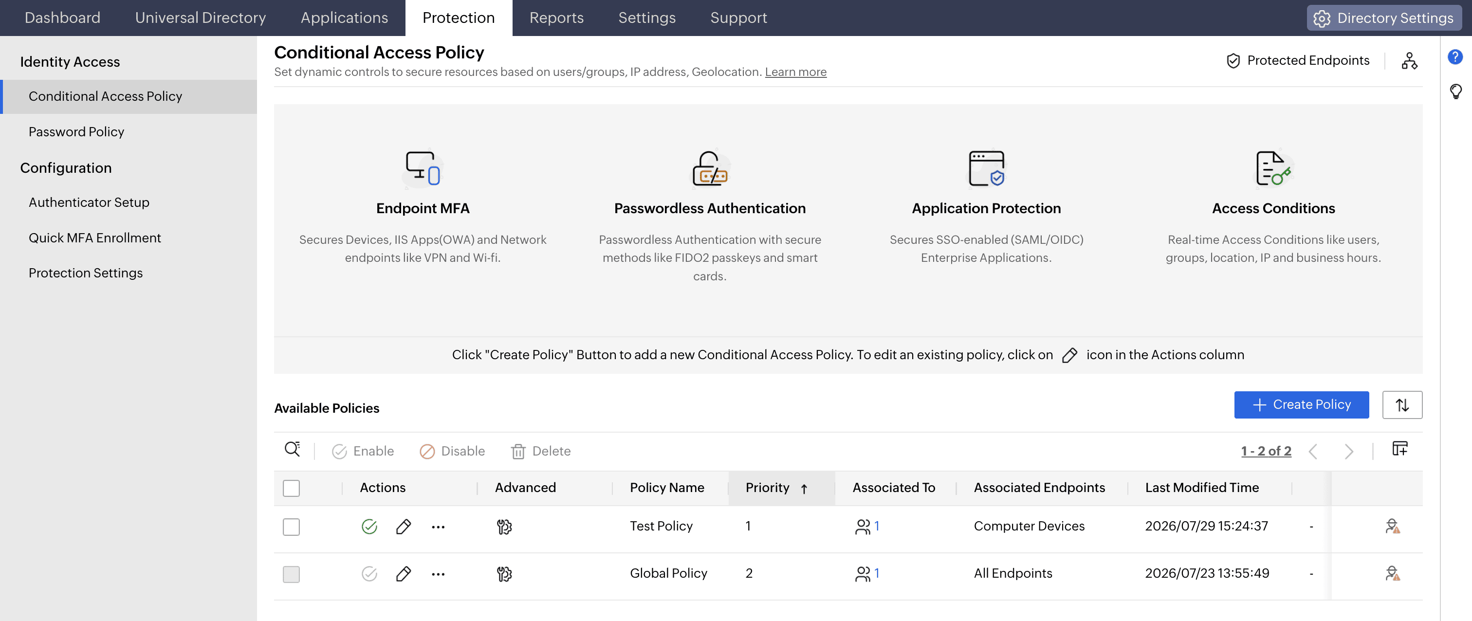Select the Protection tab
Image resolution: width=1472 pixels, height=621 pixels.
pos(458,18)
